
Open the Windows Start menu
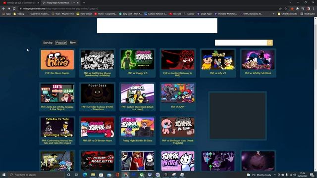pyautogui.click(x=4, y=175)
